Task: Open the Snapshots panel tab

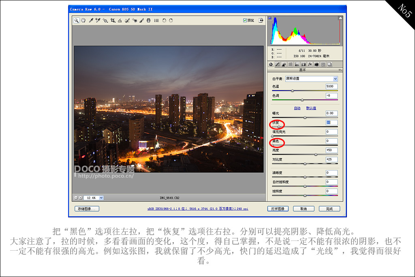Action: [x=330, y=64]
